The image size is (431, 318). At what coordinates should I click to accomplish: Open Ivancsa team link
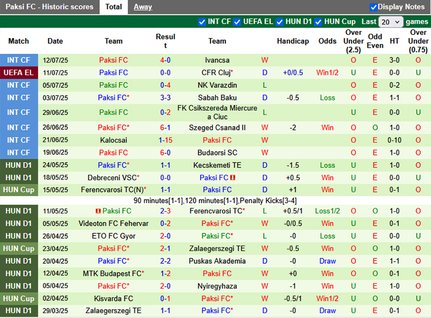(217, 60)
